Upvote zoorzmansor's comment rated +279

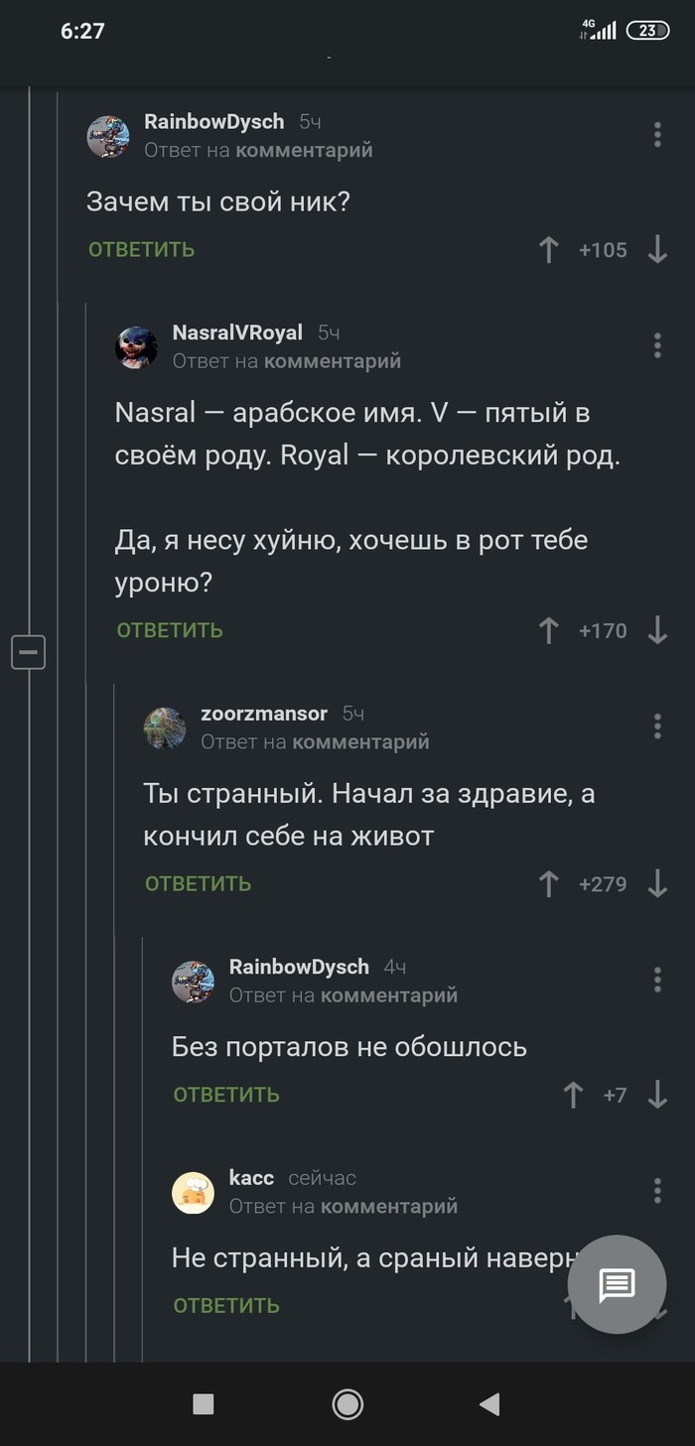[x=547, y=883]
